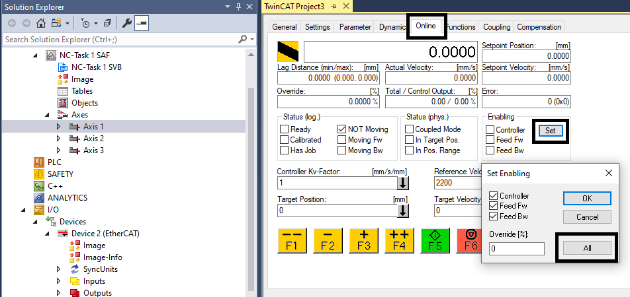Image resolution: width=630 pixels, height=297 pixels.
Task: Click the Home icon in Solution Explorer toolbar
Action: click(41, 23)
